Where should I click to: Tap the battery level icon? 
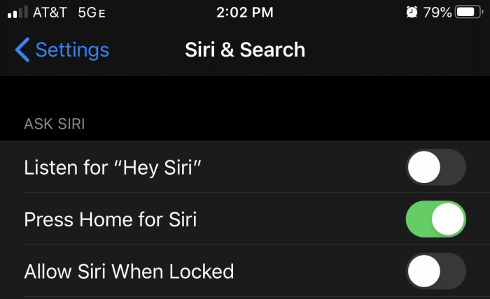(469, 12)
